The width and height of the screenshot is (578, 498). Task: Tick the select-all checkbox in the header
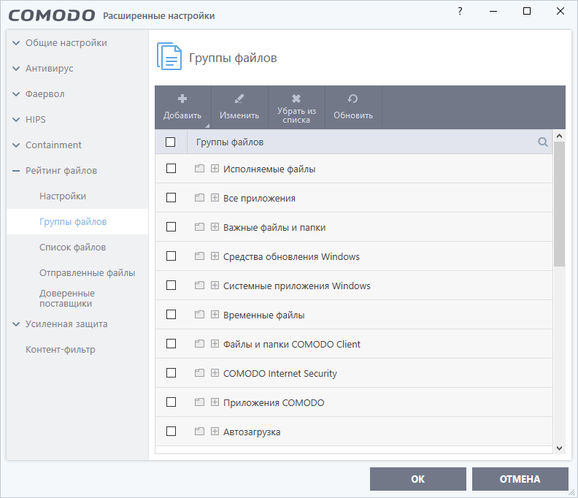pyautogui.click(x=170, y=142)
